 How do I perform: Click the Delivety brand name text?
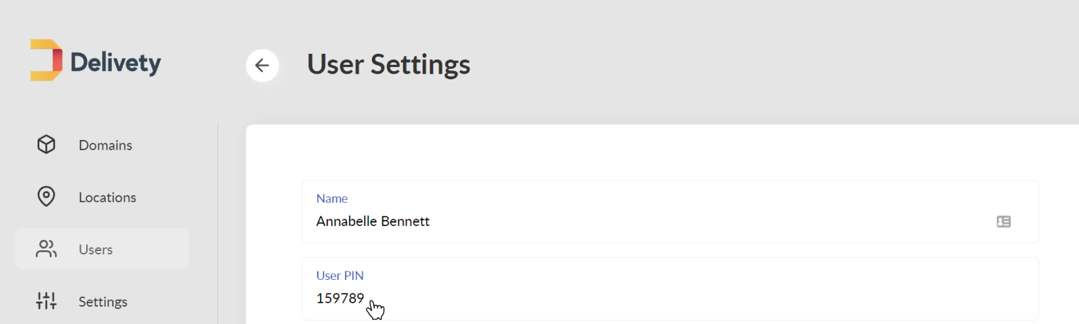pyautogui.click(x=116, y=63)
